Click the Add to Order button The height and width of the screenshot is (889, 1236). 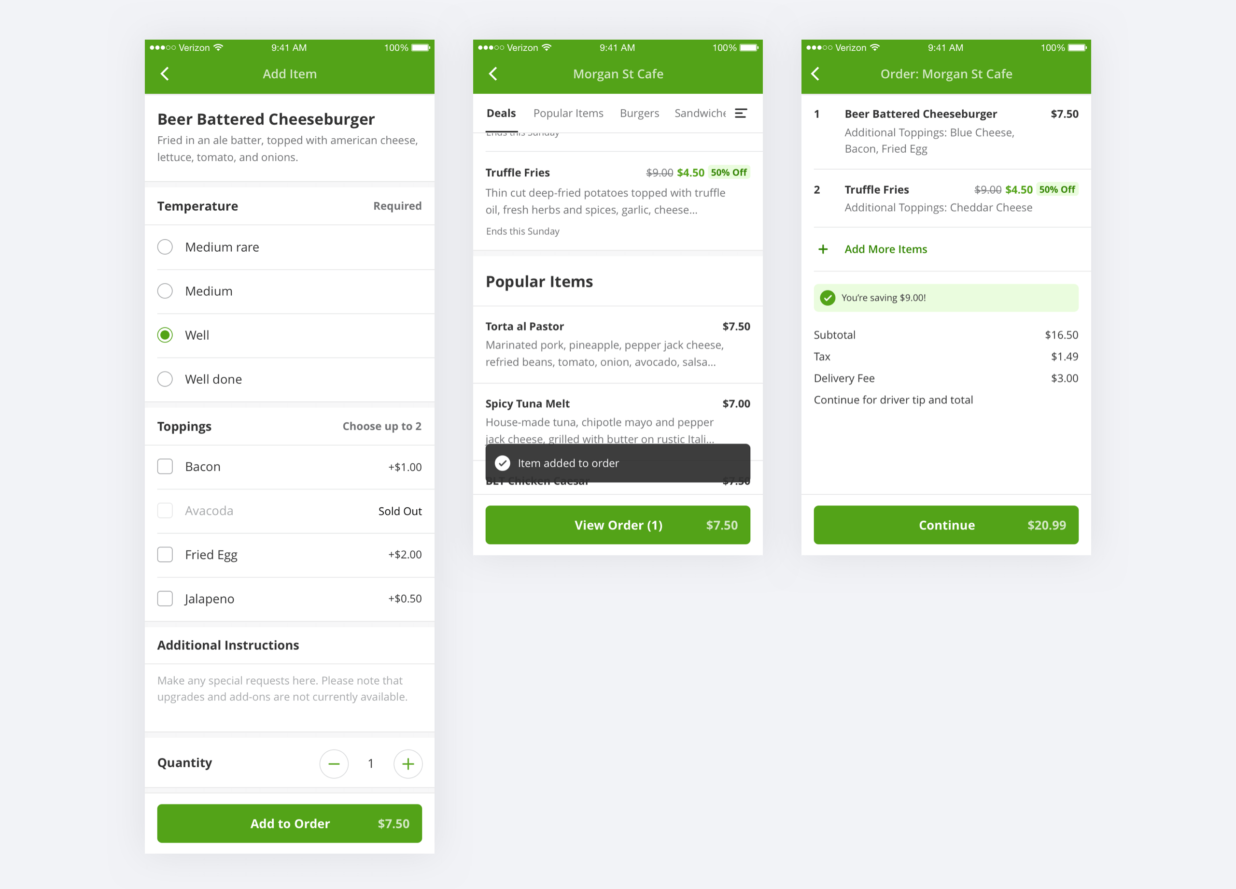point(289,824)
